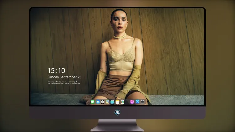Launch the teal clapperboard video app

112,102
